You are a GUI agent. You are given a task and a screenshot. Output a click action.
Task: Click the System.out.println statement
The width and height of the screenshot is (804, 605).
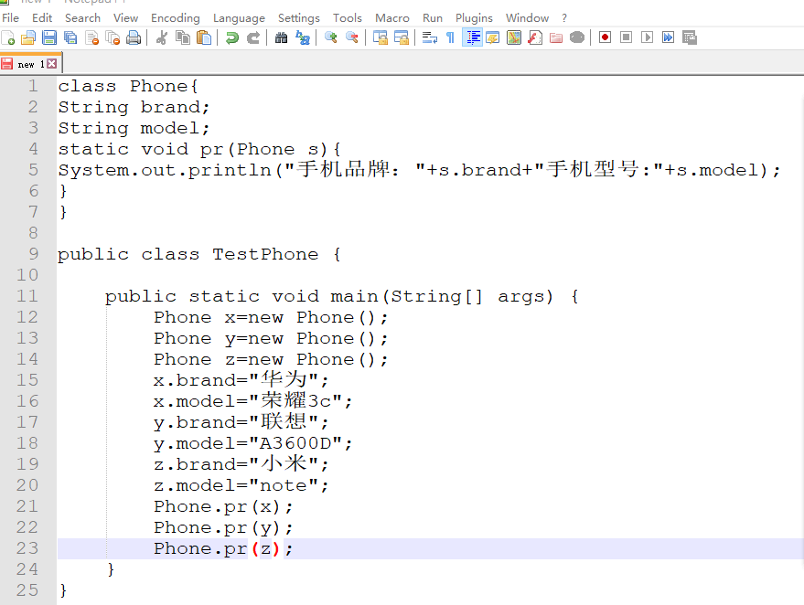tap(420, 170)
